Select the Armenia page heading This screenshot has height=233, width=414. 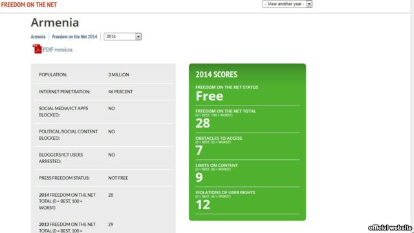[55, 23]
